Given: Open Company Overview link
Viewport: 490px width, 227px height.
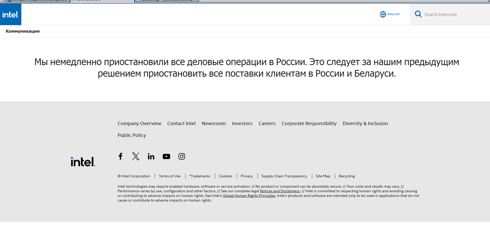Looking at the screenshot, I should (x=139, y=123).
